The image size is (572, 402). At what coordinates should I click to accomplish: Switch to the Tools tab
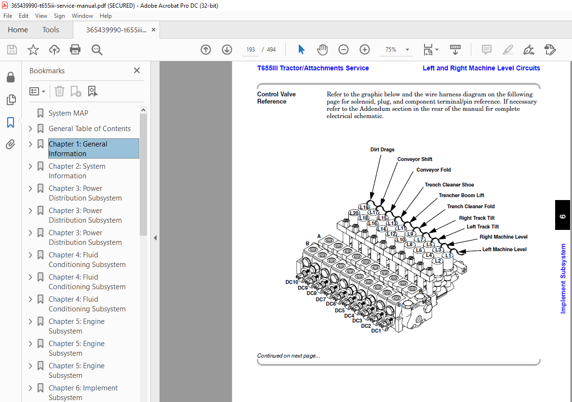pos(50,30)
